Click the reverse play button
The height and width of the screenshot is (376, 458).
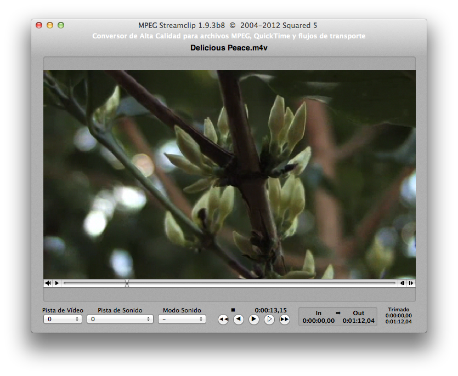tap(238, 320)
